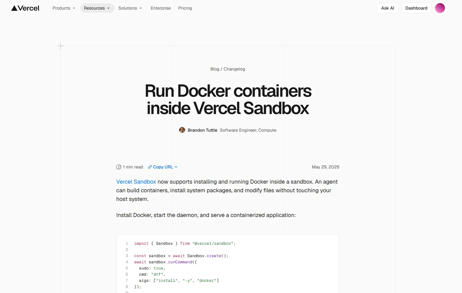Click the clock icon beside 1 min read
The image size is (462, 293).
119,167
